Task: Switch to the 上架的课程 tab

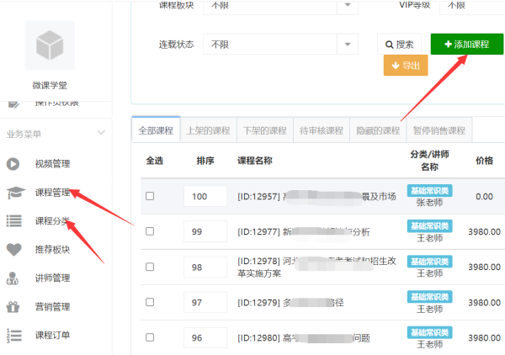Action: click(x=209, y=130)
